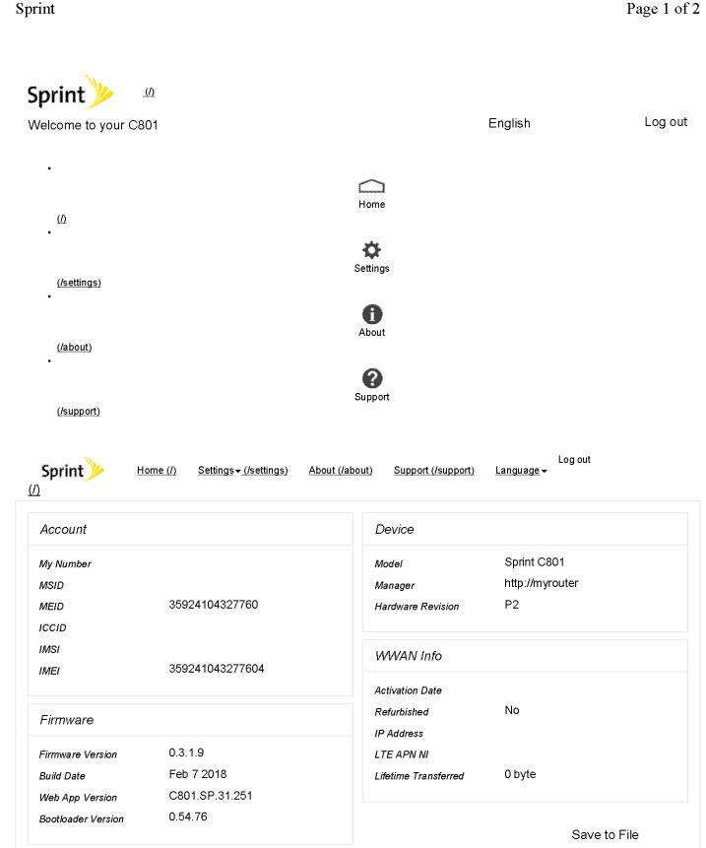Select the MEID value 35924104327760
The width and height of the screenshot is (706, 848).
(x=214, y=605)
